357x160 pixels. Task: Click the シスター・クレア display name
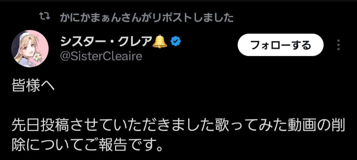(x=106, y=42)
